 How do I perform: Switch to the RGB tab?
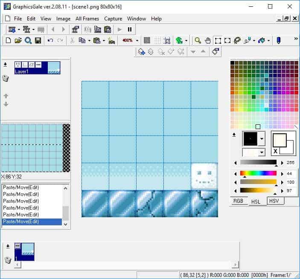tap(238, 201)
